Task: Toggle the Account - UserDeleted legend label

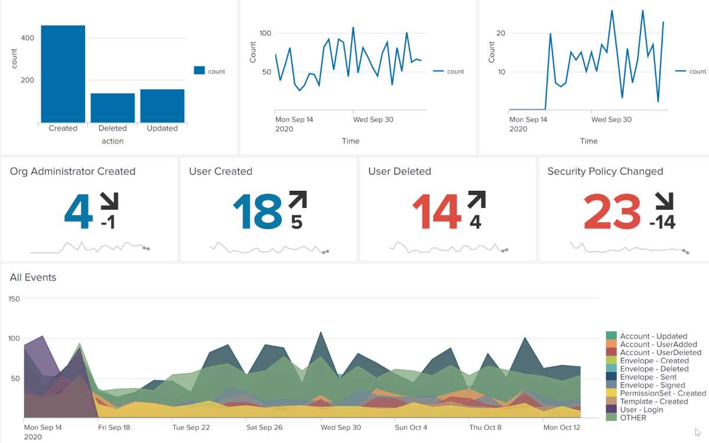Action: [x=661, y=353]
